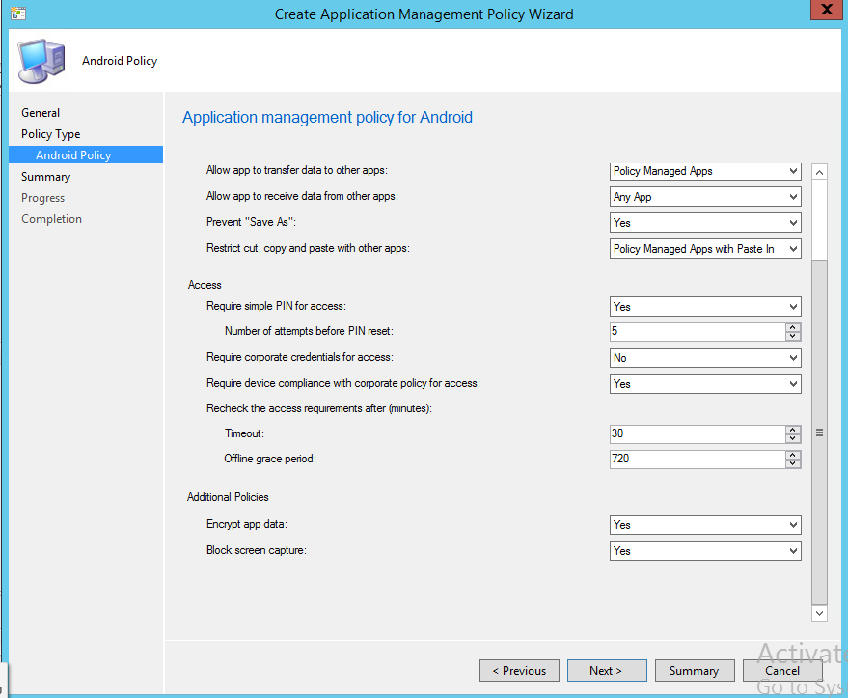Increase PIN reset attempts with the up stepper

[x=792, y=327]
